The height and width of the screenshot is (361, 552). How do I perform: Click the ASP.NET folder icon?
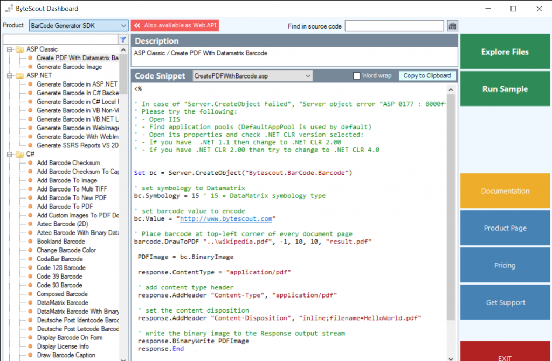(20, 75)
